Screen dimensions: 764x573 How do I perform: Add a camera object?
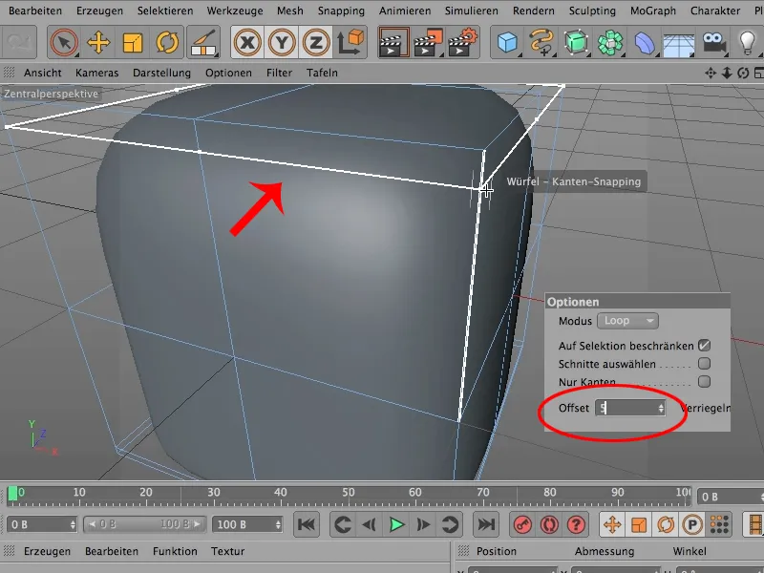[713, 42]
